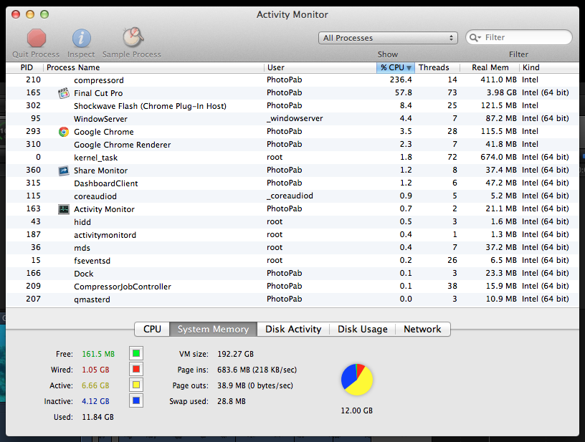585x442 pixels.
Task: Select the Activity Monitor app icon in list
Action: [64, 209]
